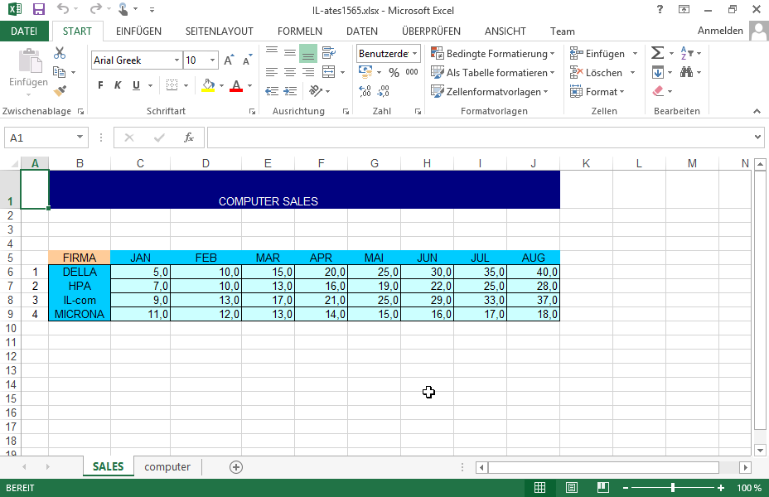Open Format cells dropdown

click(597, 92)
